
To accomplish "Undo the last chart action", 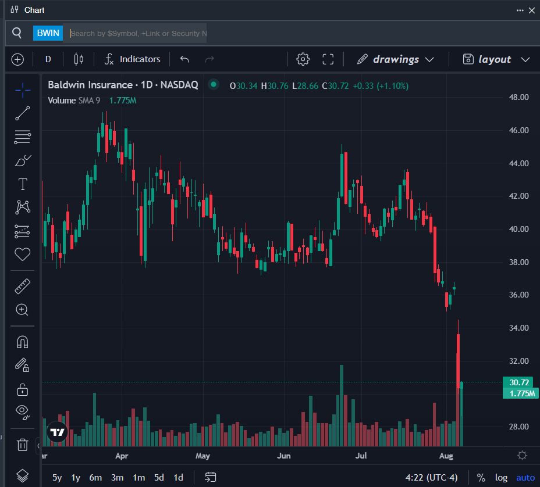I will point(184,59).
